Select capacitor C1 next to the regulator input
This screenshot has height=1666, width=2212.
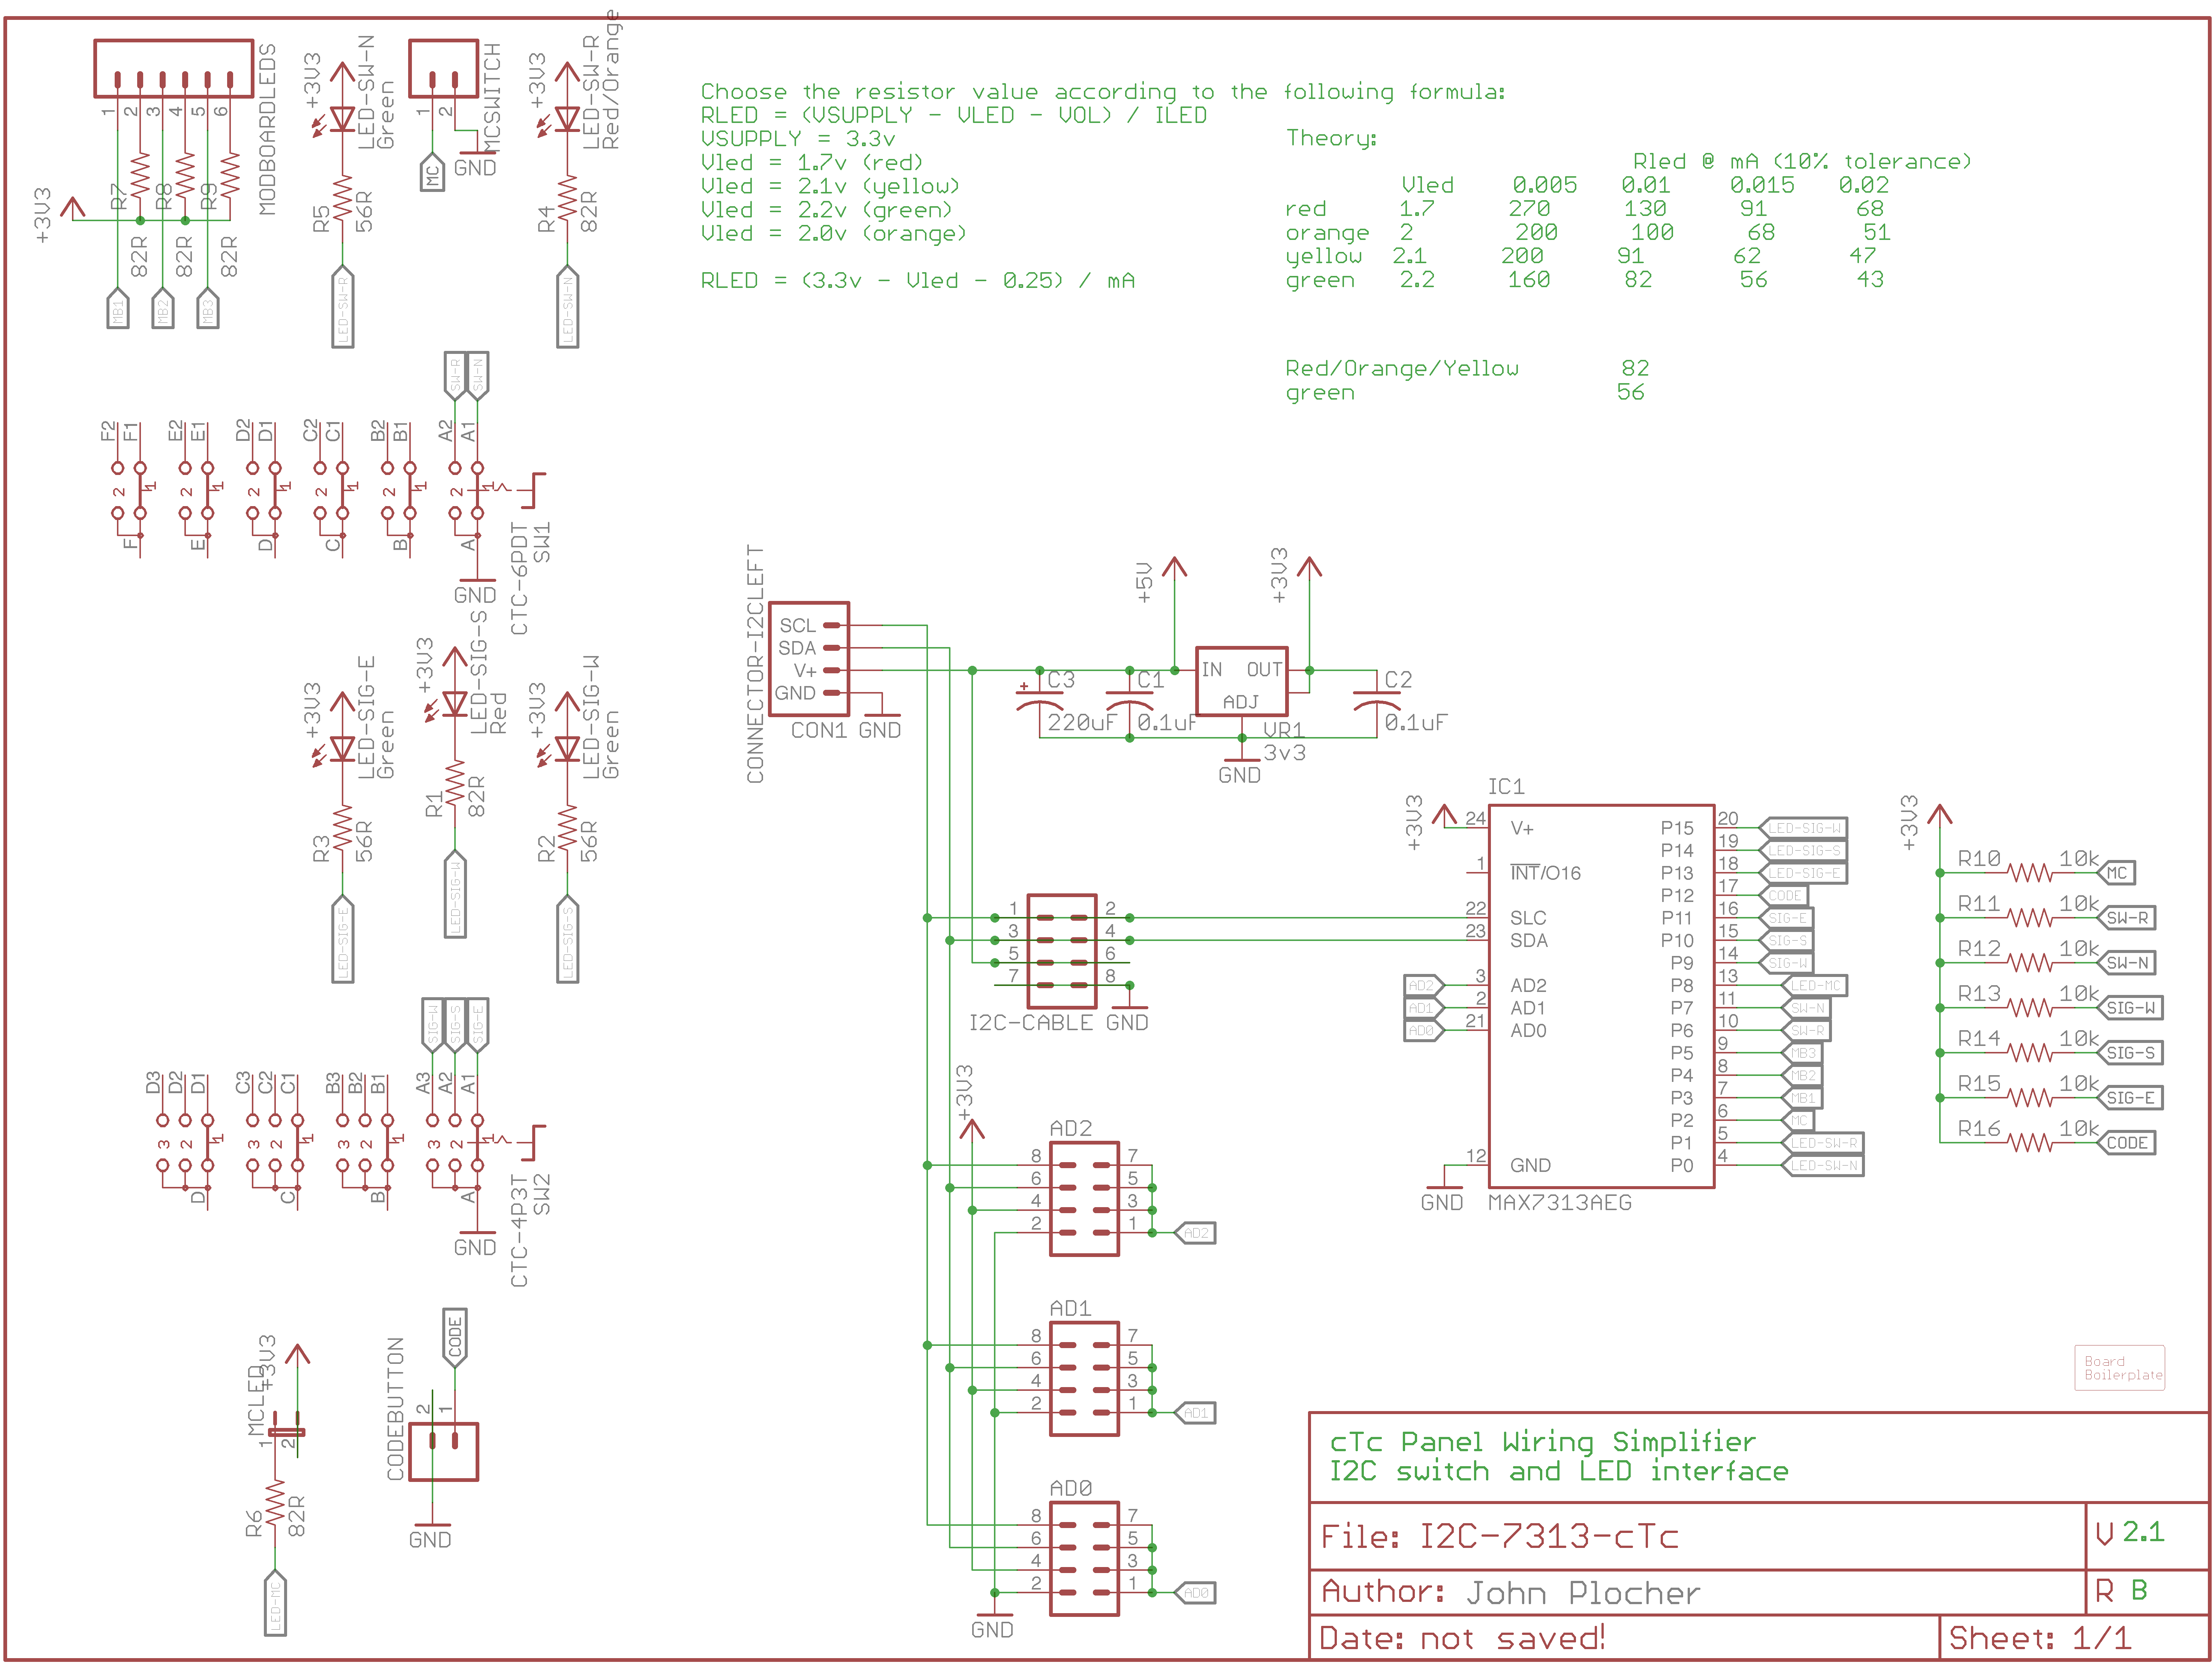point(1130,700)
